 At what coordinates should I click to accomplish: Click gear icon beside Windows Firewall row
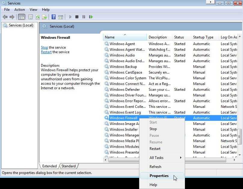tap(106, 118)
